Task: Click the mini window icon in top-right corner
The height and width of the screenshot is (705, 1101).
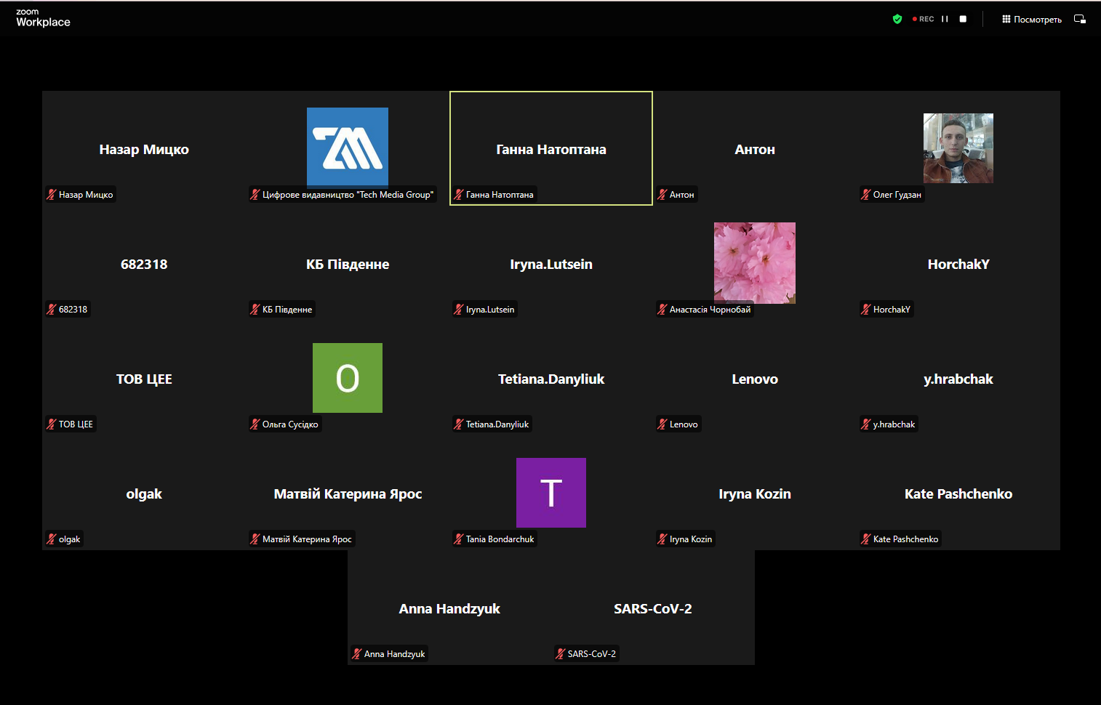Action: pyautogui.click(x=1080, y=19)
